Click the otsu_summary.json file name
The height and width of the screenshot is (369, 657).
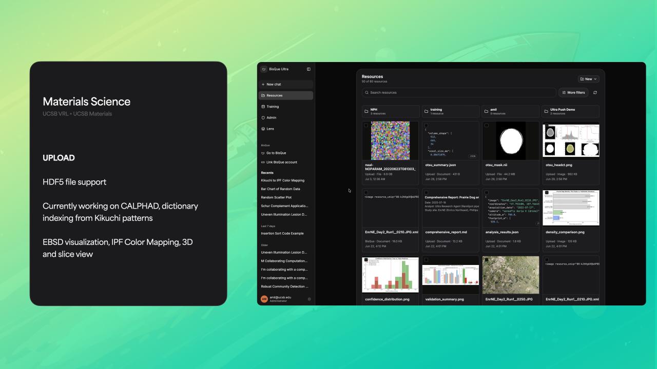[x=440, y=165]
